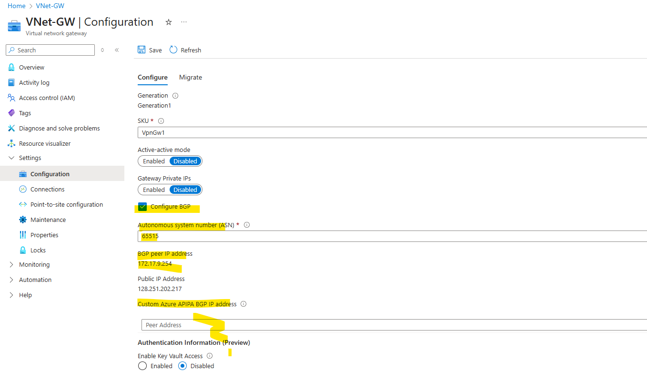The height and width of the screenshot is (381, 647).
Task: Open the SKU VpnGw1 dropdown
Action: coord(392,133)
